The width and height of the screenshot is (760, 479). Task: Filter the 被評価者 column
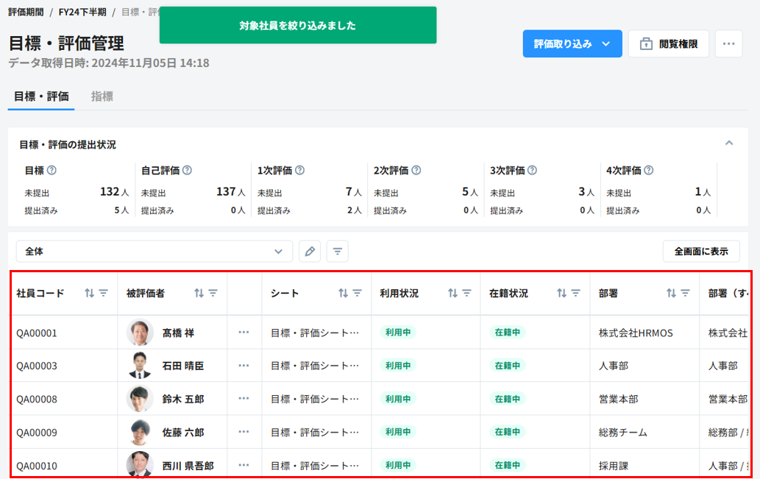coord(213,293)
